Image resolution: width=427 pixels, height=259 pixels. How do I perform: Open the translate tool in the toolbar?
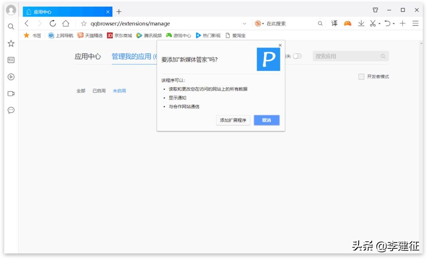pos(334,23)
